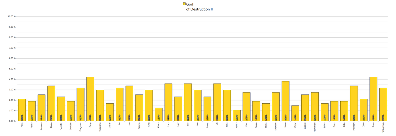Select the 'Hwoarang' axis label text

click(x=100, y=127)
